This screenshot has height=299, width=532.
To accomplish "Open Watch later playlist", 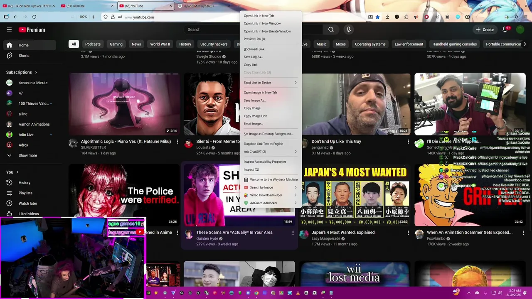I will tap(30, 203).
